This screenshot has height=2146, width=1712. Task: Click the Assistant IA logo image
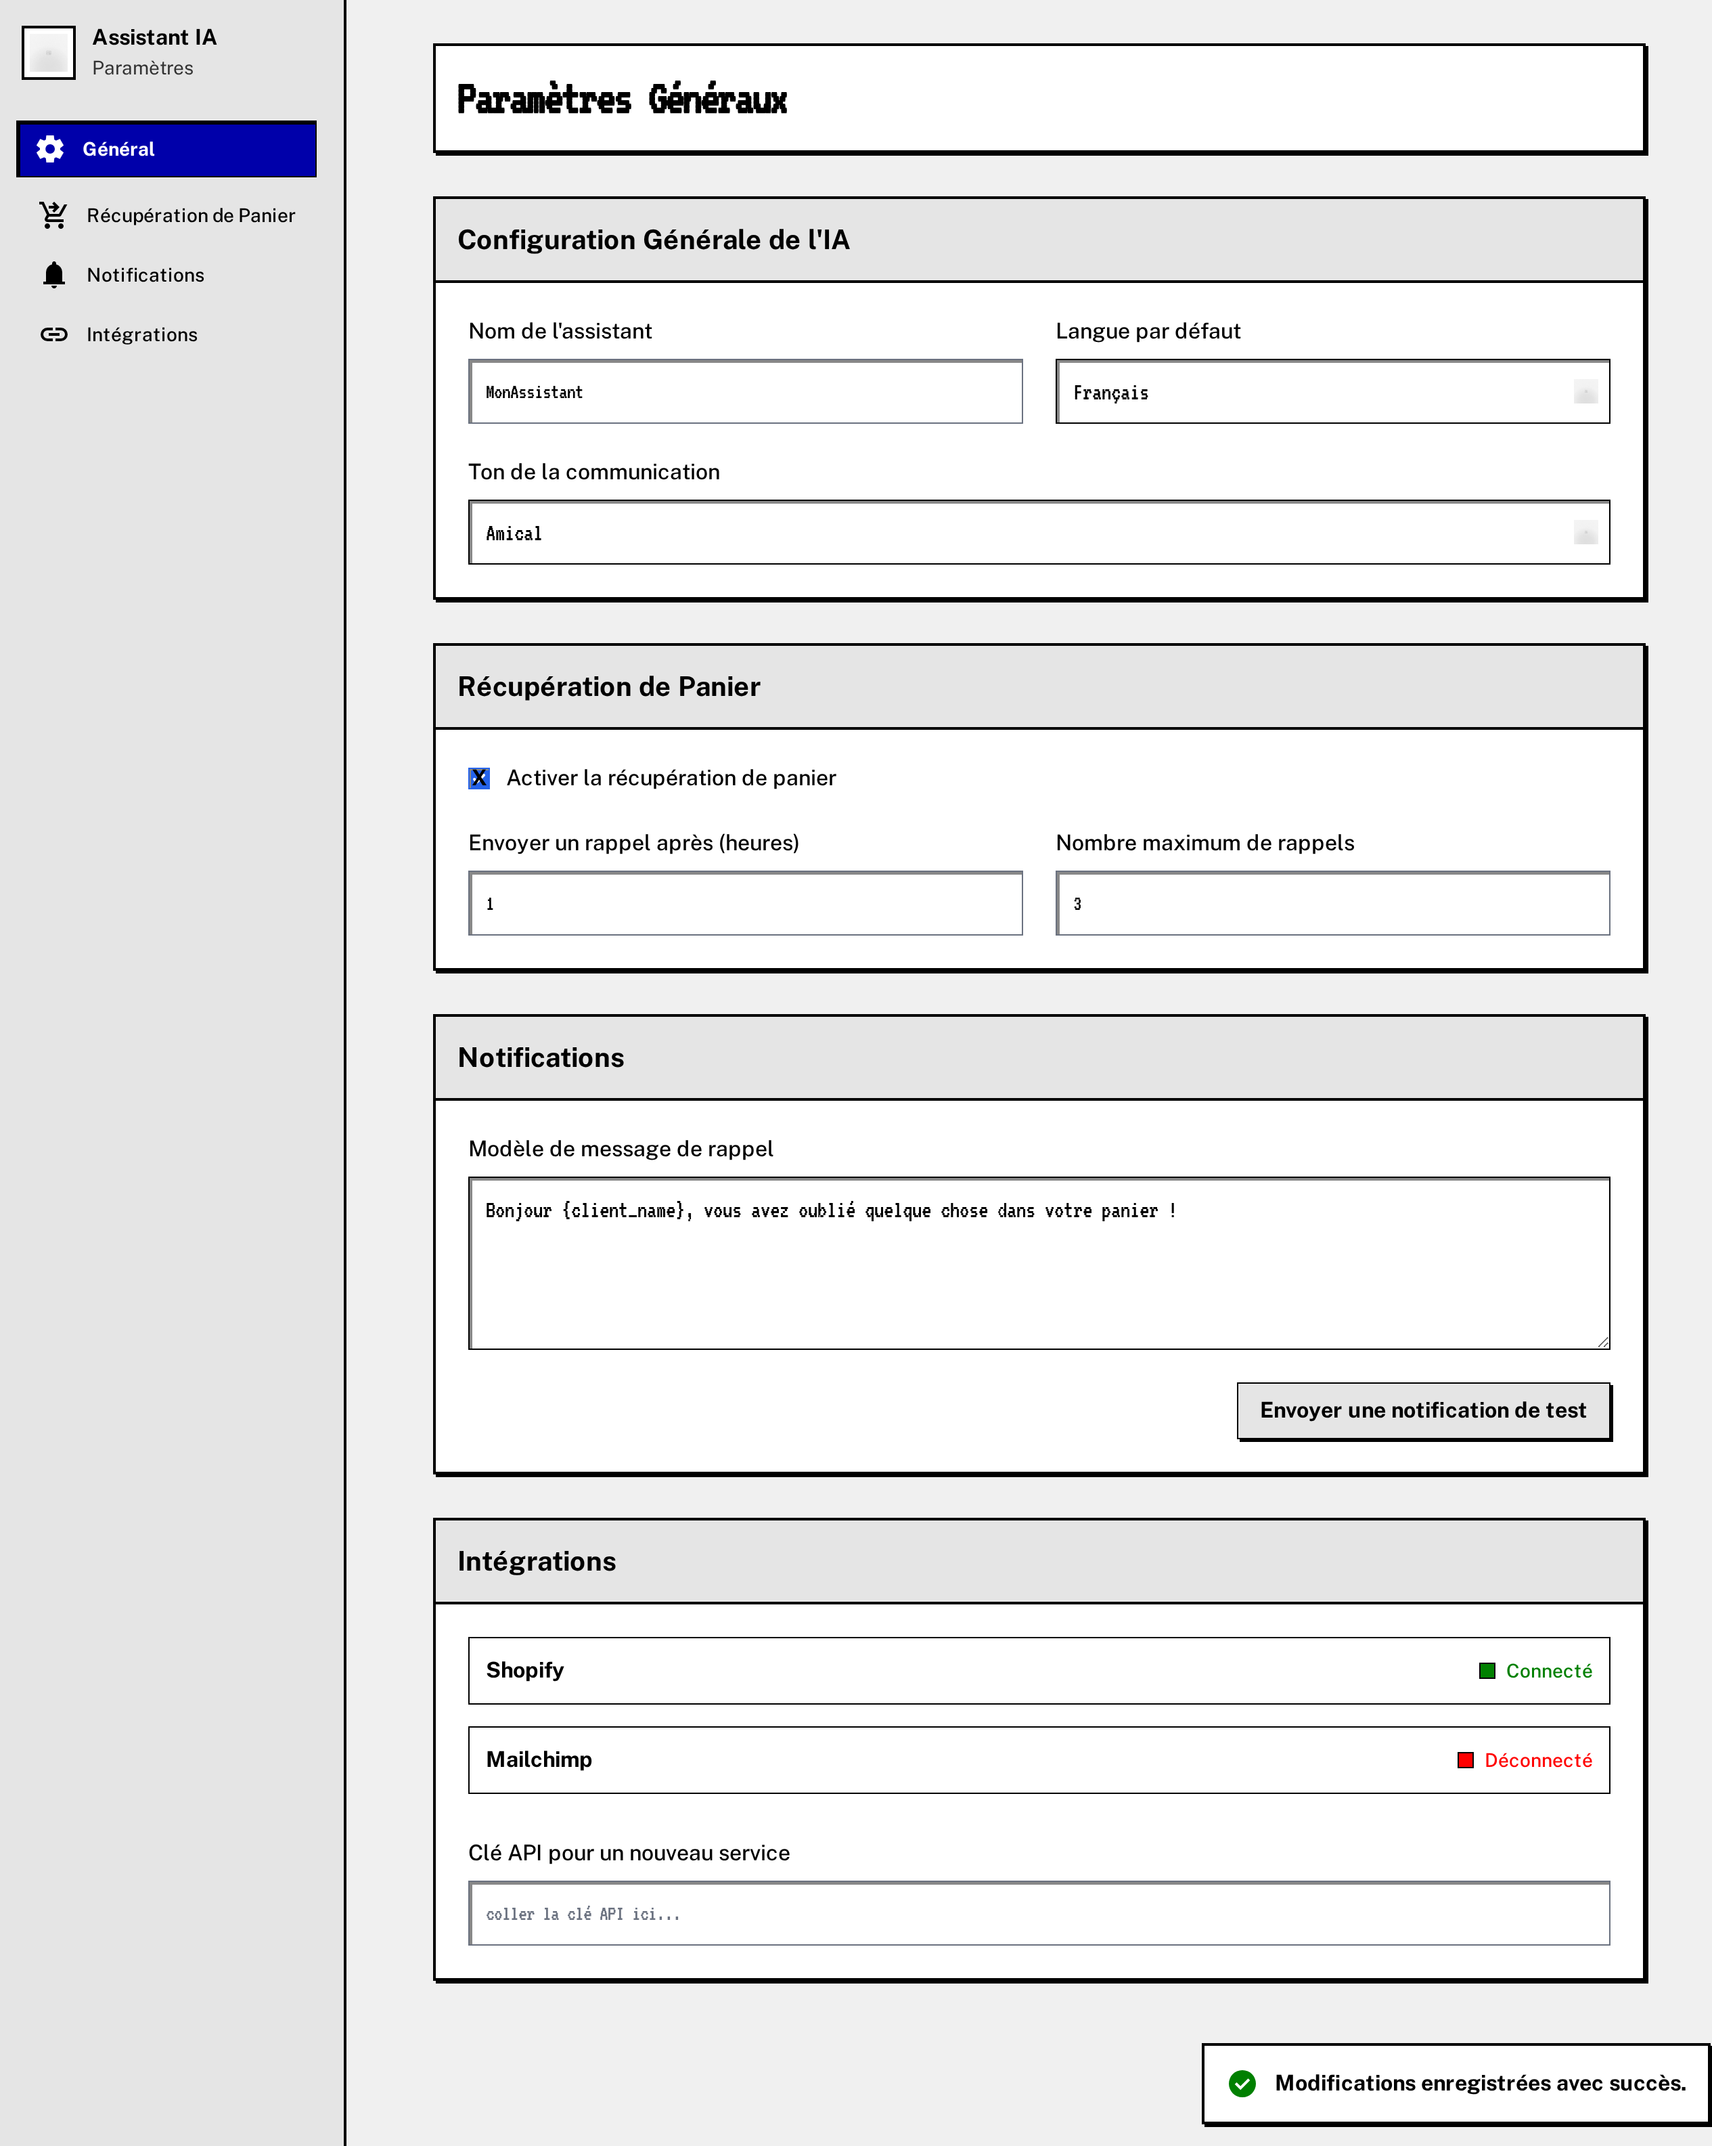tap(48, 51)
